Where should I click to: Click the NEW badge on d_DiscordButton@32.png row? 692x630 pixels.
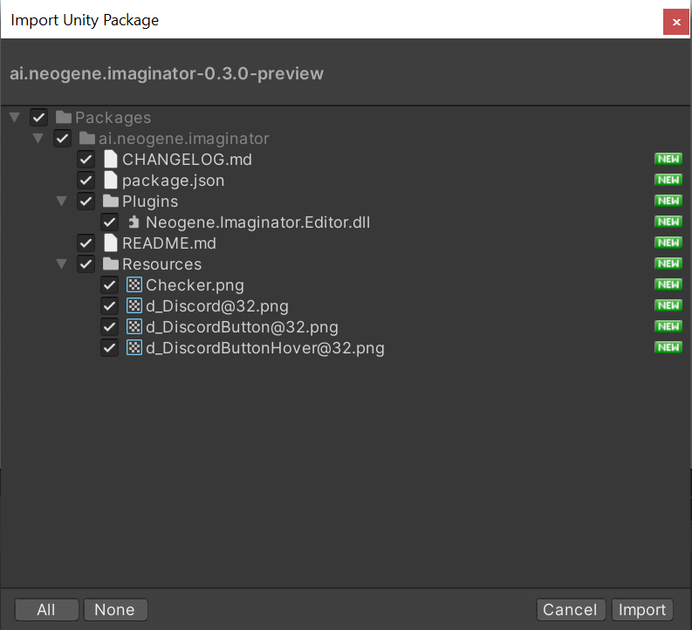tap(668, 326)
